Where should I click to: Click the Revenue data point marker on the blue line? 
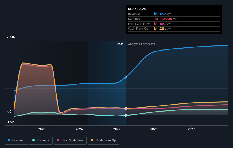tap(126, 77)
